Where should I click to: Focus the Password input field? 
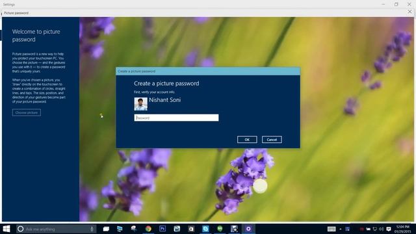point(176,118)
